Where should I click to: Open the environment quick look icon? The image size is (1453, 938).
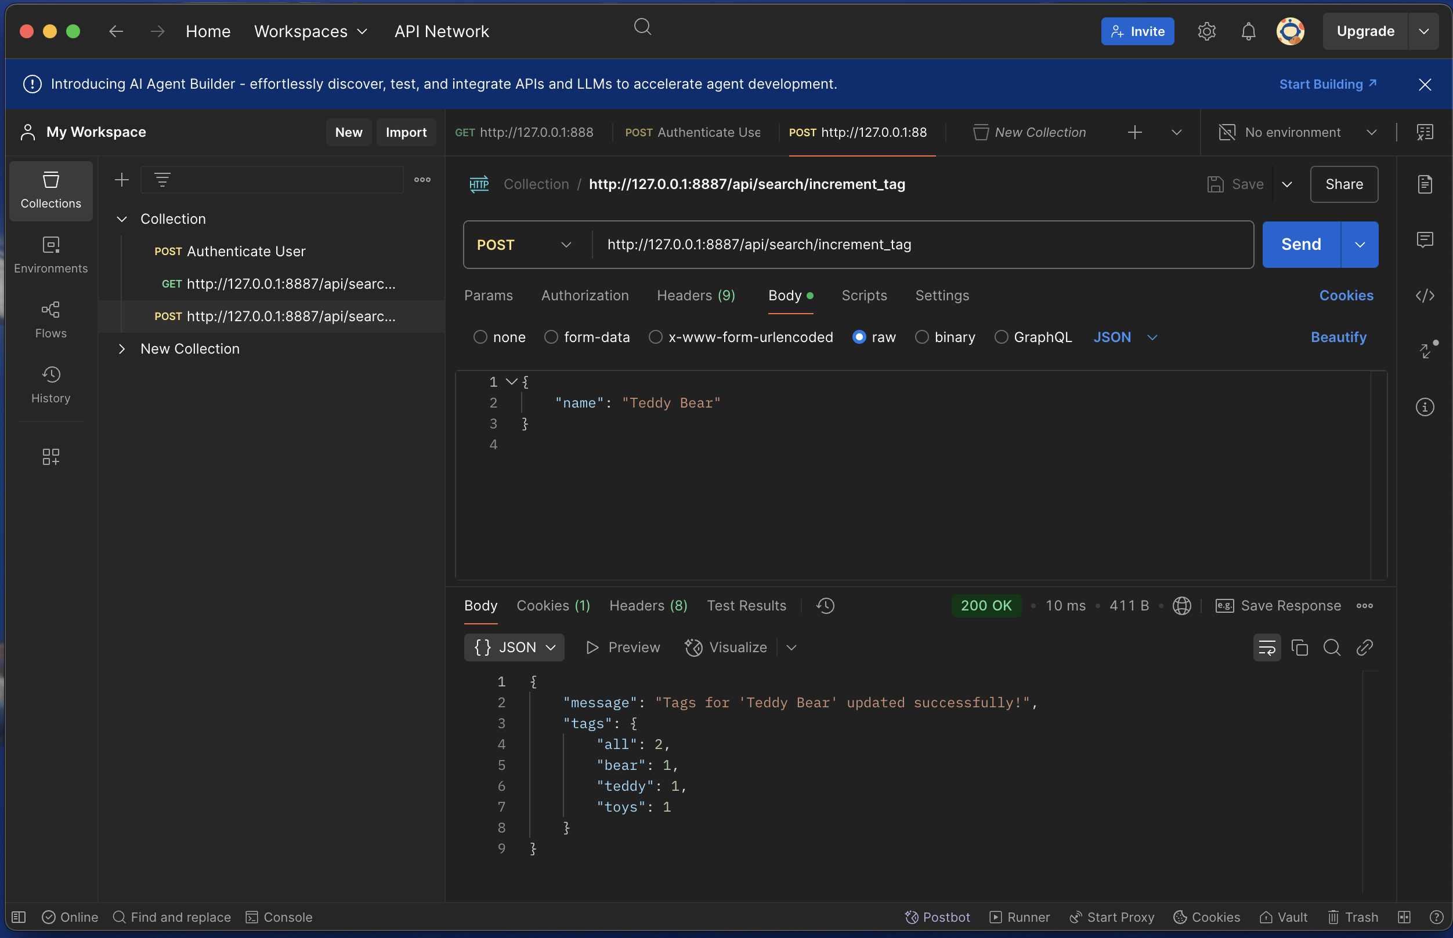(1425, 132)
